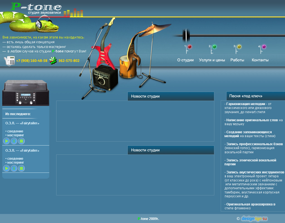Click the green ICQ flower icon
The height and width of the screenshot is (223, 285).
click(x=53, y=60)
